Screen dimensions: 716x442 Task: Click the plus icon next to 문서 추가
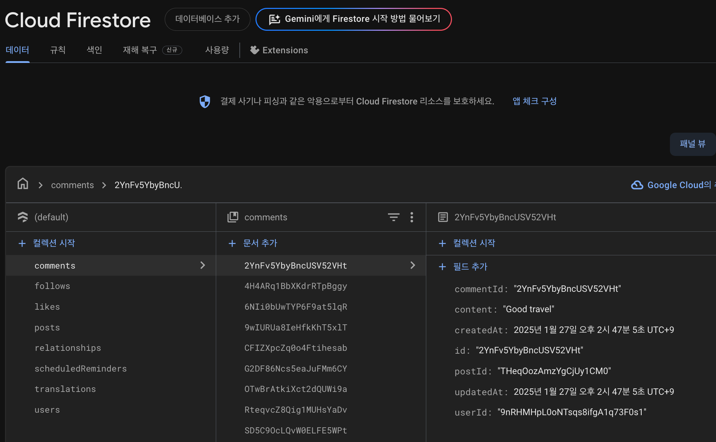point(232,244)
